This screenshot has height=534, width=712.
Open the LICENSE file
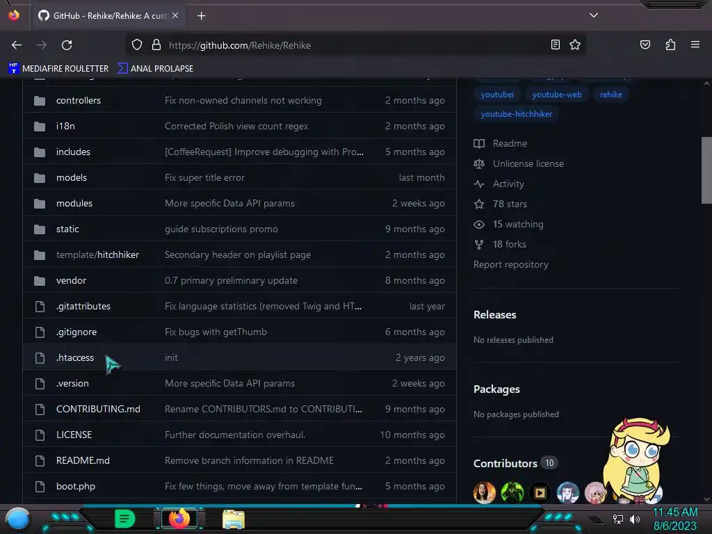74,435
